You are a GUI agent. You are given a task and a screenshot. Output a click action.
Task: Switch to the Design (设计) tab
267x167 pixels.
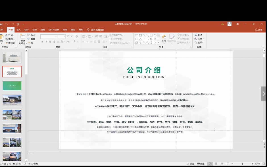[26, 30]
